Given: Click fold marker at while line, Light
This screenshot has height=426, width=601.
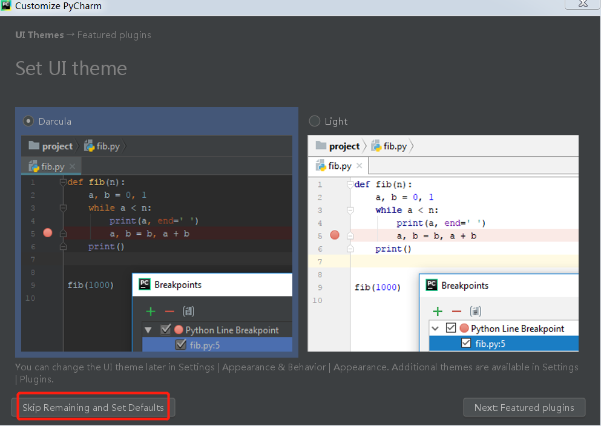Looking at the screenshot, I should [350, 210].
